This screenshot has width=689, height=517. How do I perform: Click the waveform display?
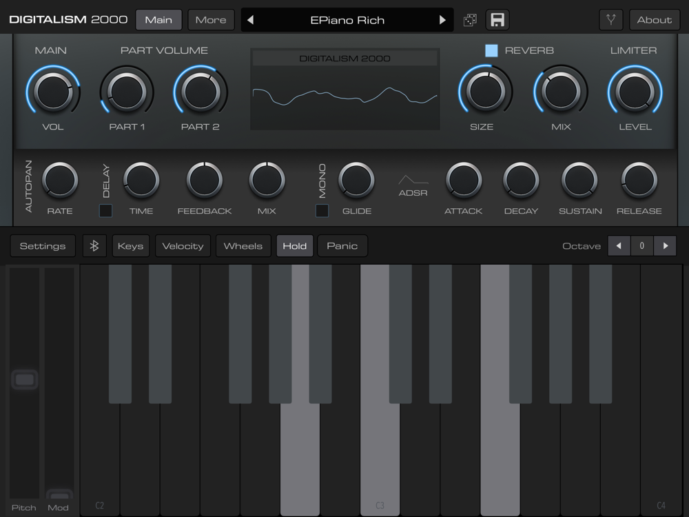(x=345, y=89)
